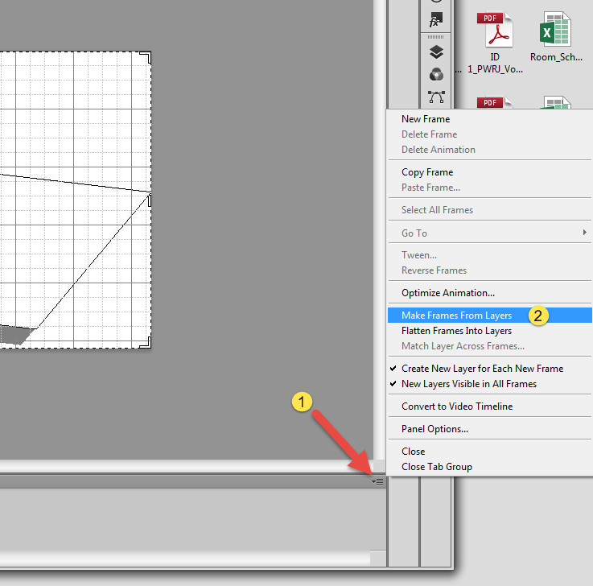This screenshot has height=586, width=593.
Task: Click the second PDF file icon on desktop
Action: (x=495, y=102)
